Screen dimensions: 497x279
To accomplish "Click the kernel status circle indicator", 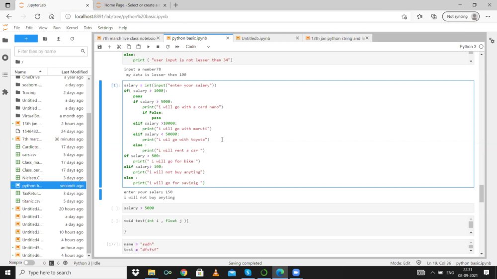I will pos(481,47).
